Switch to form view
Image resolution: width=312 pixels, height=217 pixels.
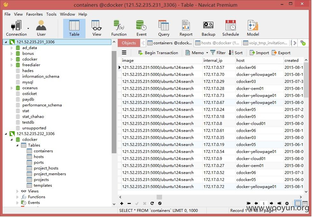point(305,203)
